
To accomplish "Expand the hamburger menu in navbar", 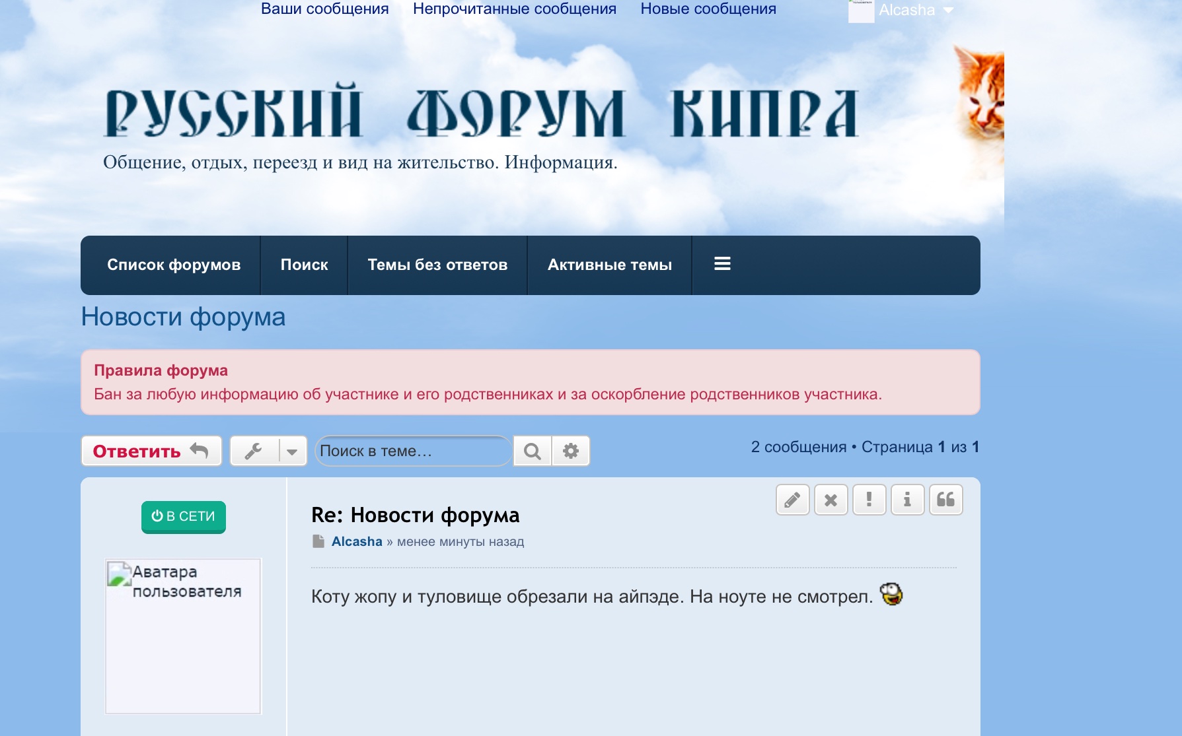I will pyautogui.click(x=722, y=264).
